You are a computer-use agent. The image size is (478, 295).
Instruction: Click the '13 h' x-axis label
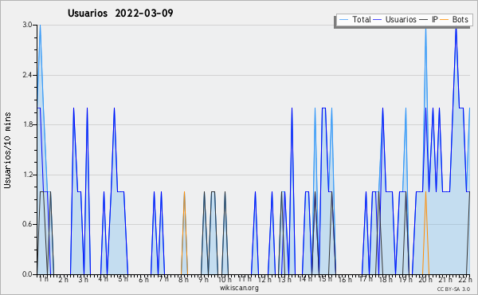pos(284,279)
